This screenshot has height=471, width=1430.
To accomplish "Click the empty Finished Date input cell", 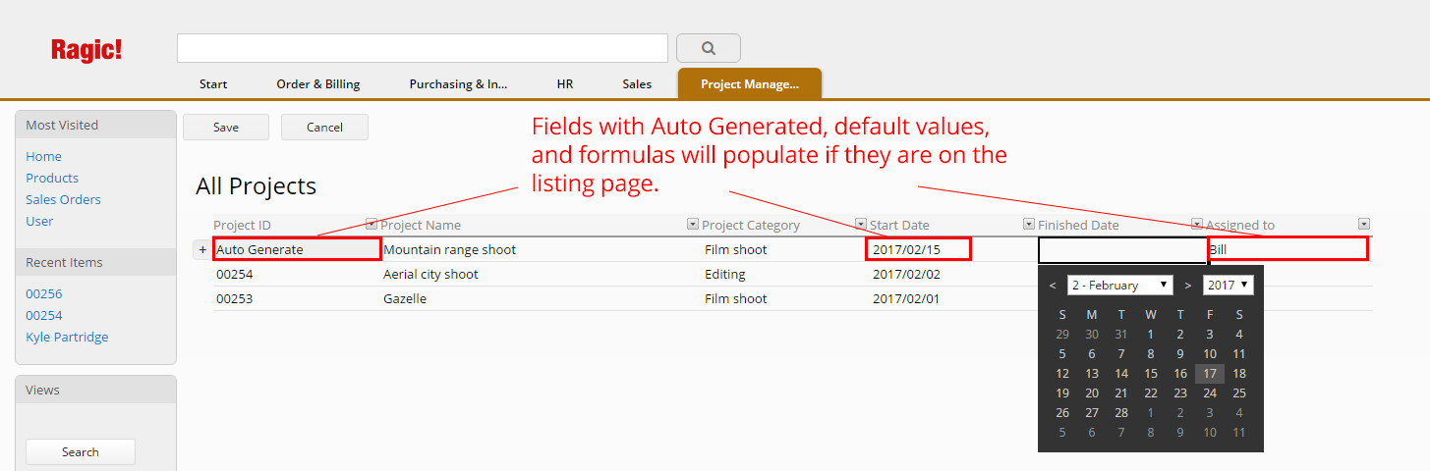I will click(x=1122, y=250).
